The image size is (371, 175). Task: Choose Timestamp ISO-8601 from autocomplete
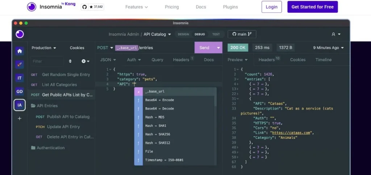tap(174, 160)
